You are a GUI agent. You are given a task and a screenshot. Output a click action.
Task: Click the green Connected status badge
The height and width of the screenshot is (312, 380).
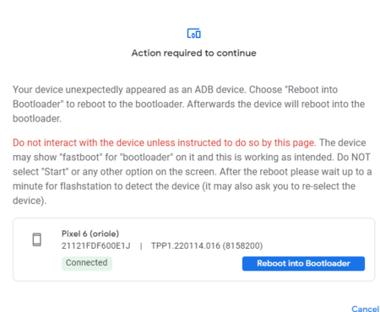pyautogui.click(x=87, y=263)
